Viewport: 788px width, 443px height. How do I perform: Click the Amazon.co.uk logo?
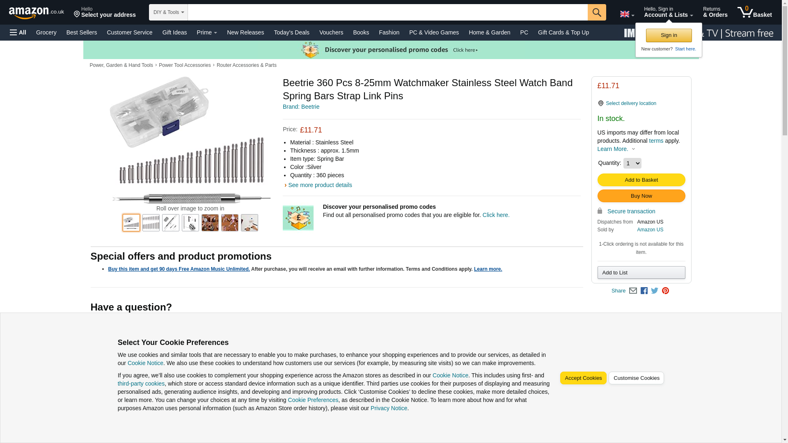(x=36, y=13)
